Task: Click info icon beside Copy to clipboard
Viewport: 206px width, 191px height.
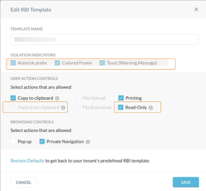Action: pyautogui.click(x=57, y=98)
